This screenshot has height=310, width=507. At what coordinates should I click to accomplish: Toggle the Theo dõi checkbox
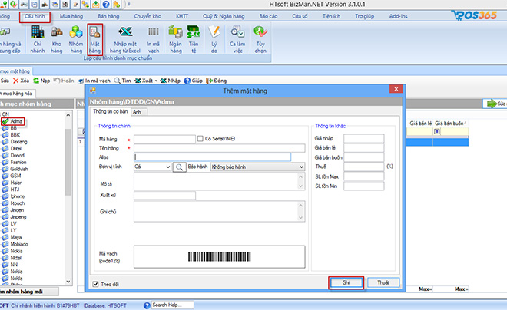click(97, 283)
